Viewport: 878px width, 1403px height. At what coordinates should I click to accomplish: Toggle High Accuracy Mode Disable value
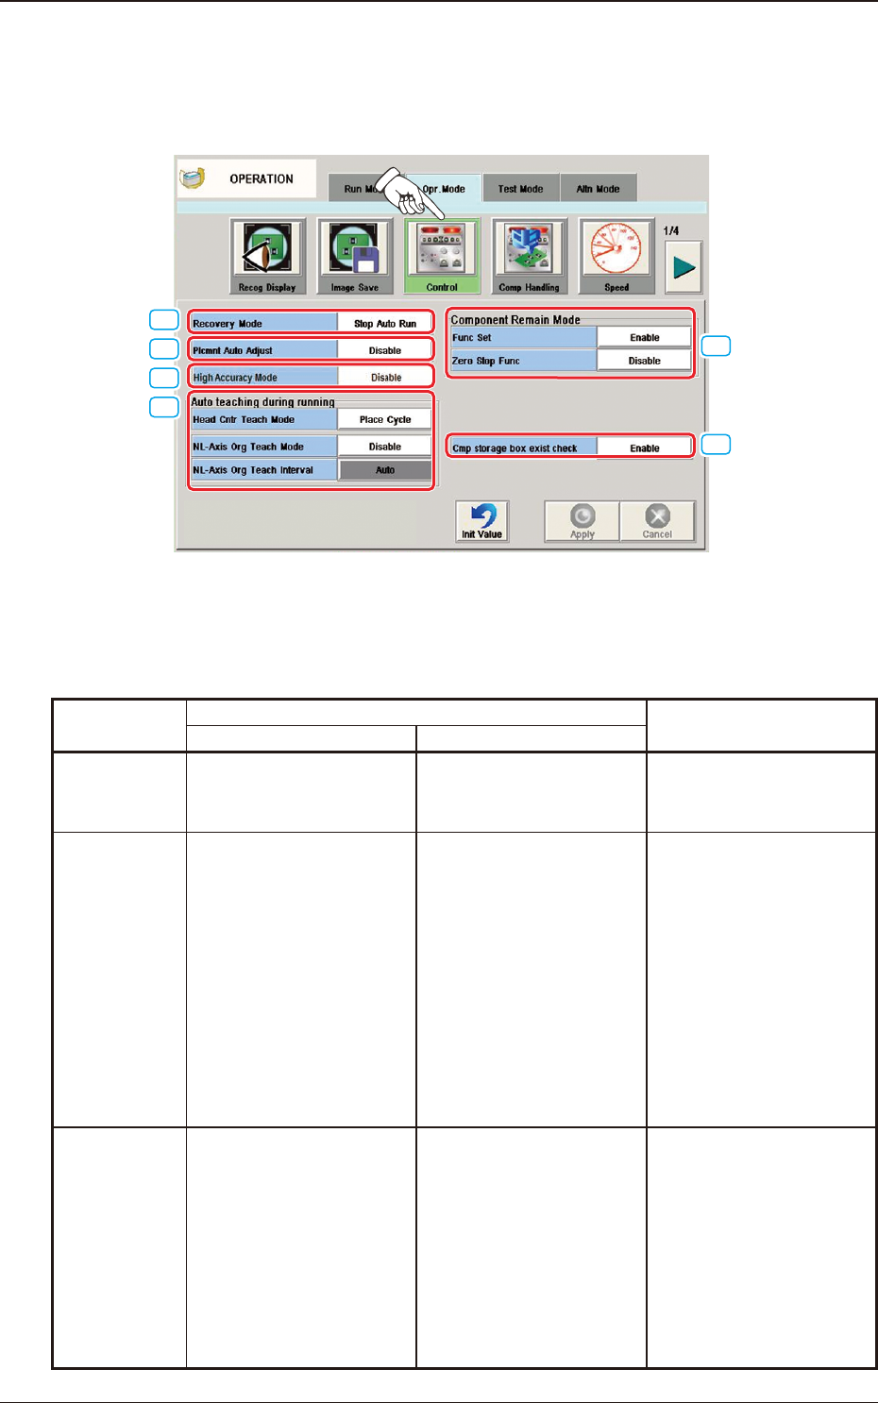384,377
